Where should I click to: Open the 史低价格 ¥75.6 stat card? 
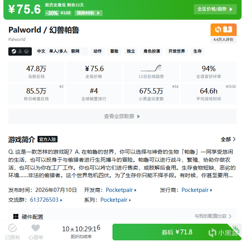94,72
